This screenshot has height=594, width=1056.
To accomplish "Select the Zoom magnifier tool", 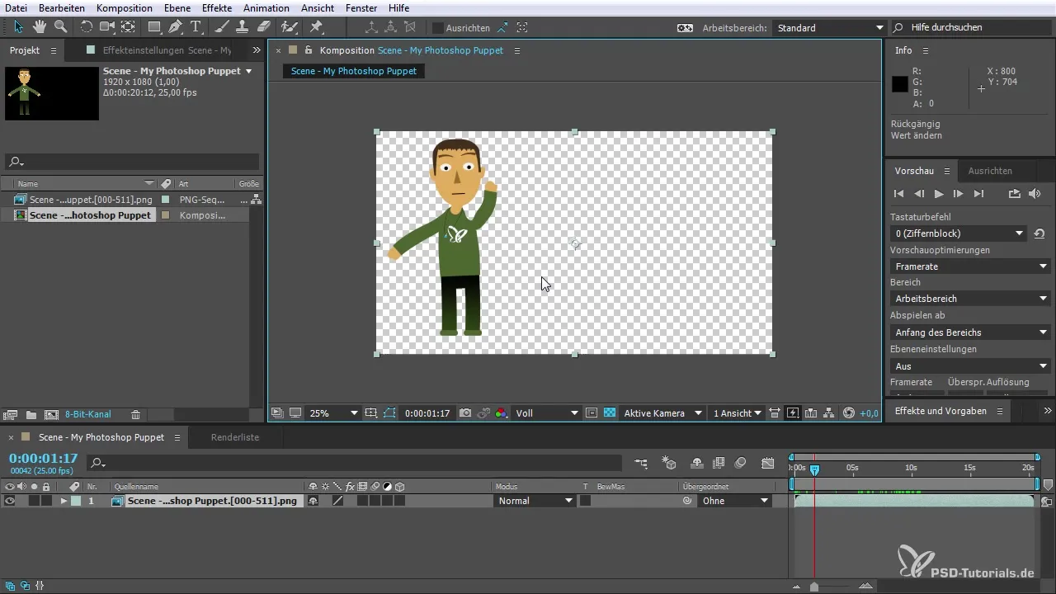I will (x=60, y=26).
